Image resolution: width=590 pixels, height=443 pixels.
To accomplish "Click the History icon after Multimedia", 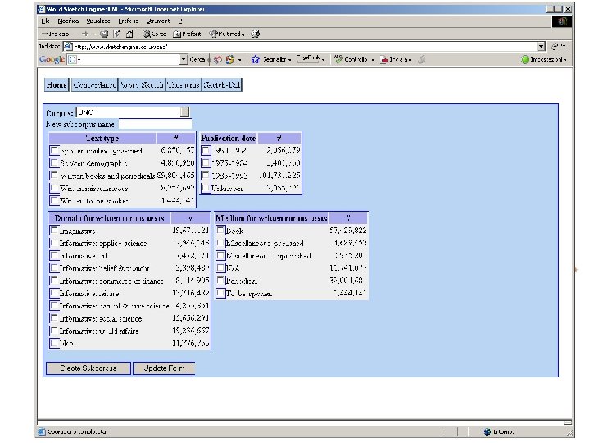I will tap(256, 34).
